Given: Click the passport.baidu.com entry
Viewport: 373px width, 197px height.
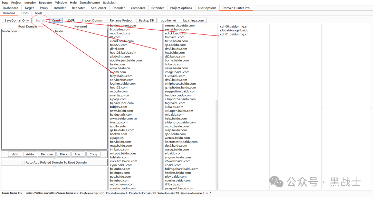Looking at the screenshot, I should [x=179, y=188].
